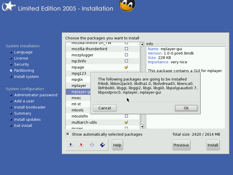Click the Administrator password step
Viewport: 233px width, 175px height.
point(36,95)
